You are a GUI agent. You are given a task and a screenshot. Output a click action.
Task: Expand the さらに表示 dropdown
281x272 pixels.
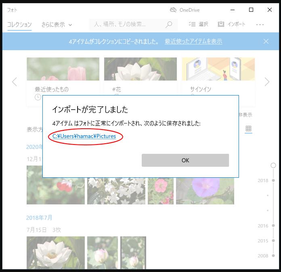tap(57, 25)
